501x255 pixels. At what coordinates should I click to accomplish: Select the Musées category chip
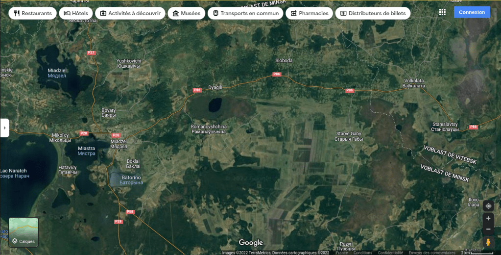186,13
